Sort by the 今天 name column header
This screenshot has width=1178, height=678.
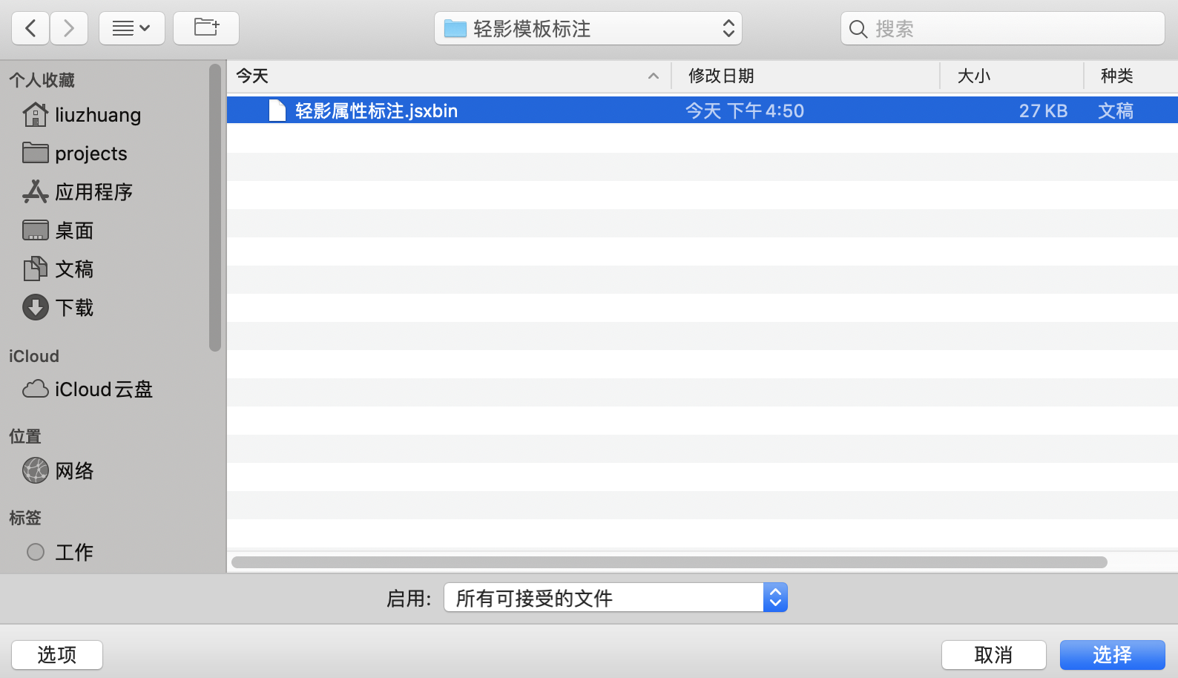[448, 76]
